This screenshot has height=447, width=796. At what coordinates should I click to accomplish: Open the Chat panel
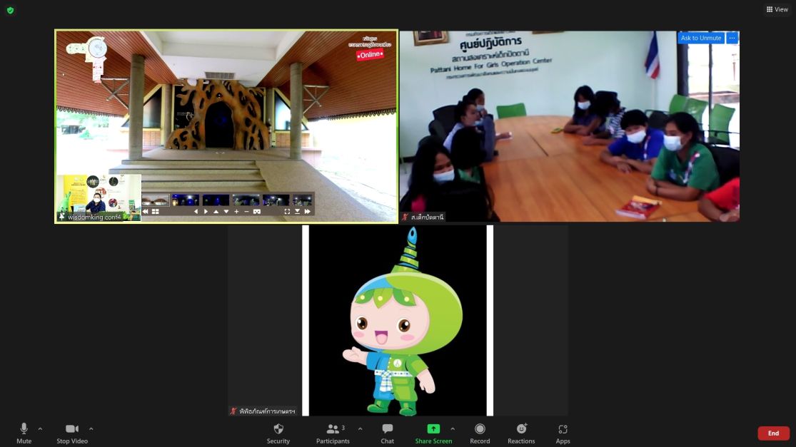point(388,433)
